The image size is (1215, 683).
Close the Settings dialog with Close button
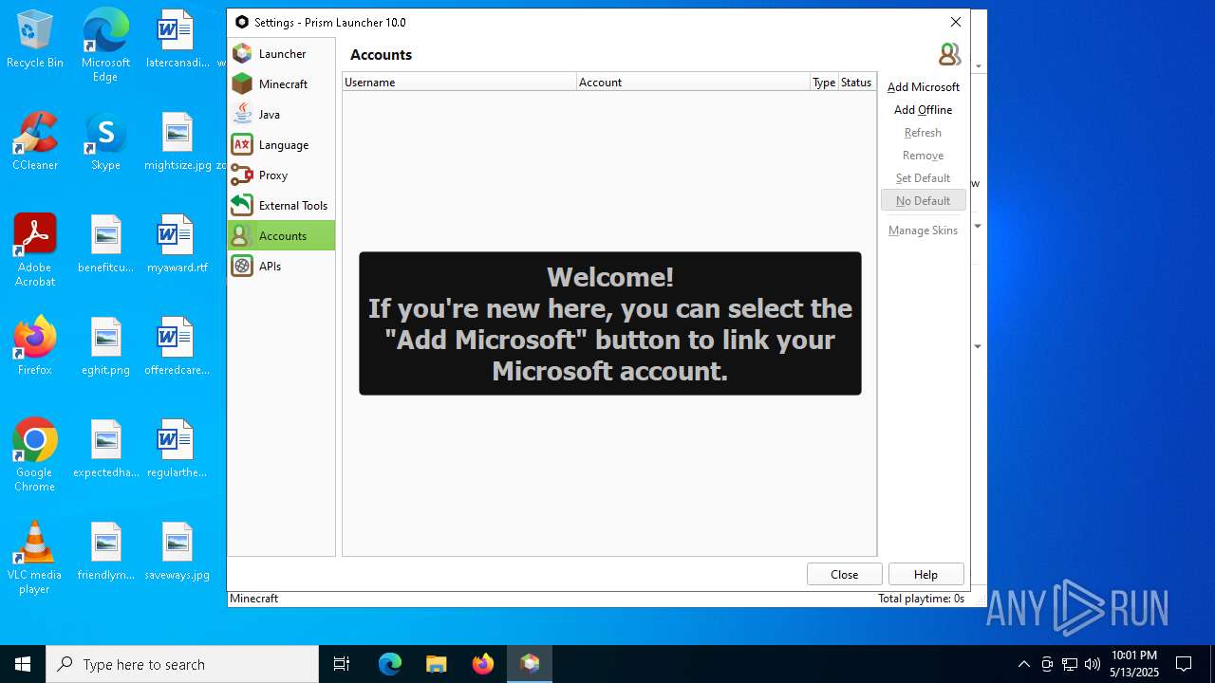coord(844,574)
